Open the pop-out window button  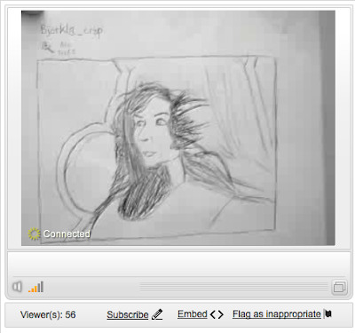339,287
